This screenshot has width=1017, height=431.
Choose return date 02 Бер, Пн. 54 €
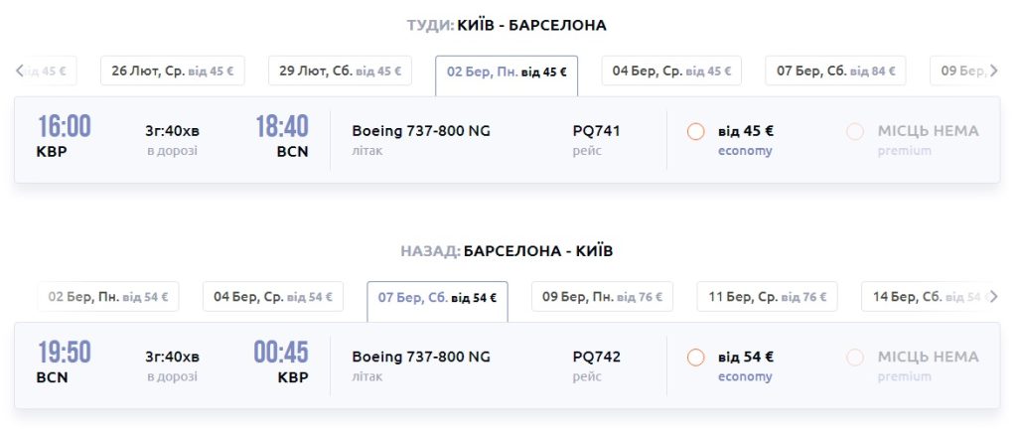(x=108, y=297)
